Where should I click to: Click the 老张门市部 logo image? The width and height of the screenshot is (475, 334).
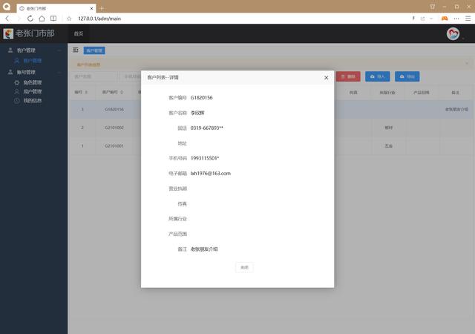pyautogui.click(x=8, y=33)
